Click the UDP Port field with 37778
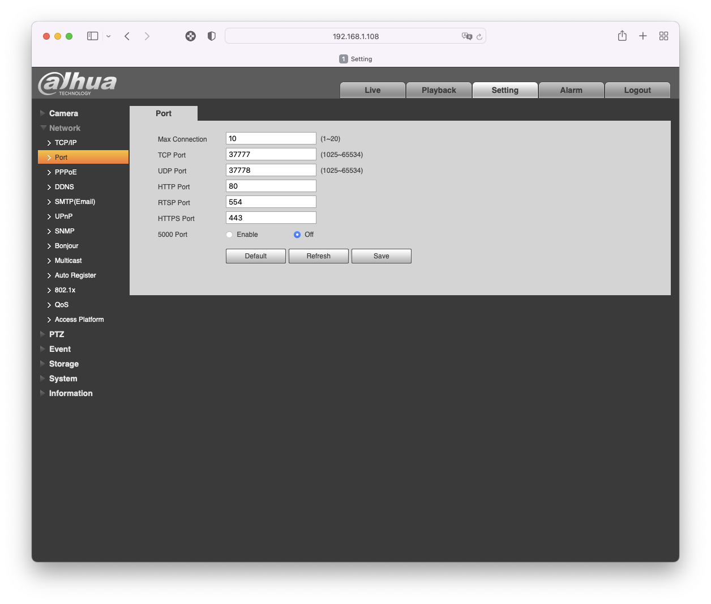Image resolution: width=711 pixels, height=604 pixels. point(271,170)
